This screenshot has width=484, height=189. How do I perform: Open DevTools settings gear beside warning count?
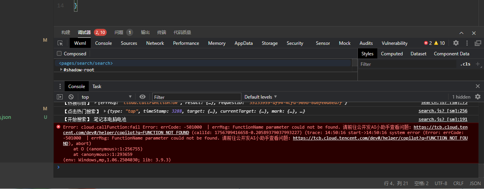[456, 43]
